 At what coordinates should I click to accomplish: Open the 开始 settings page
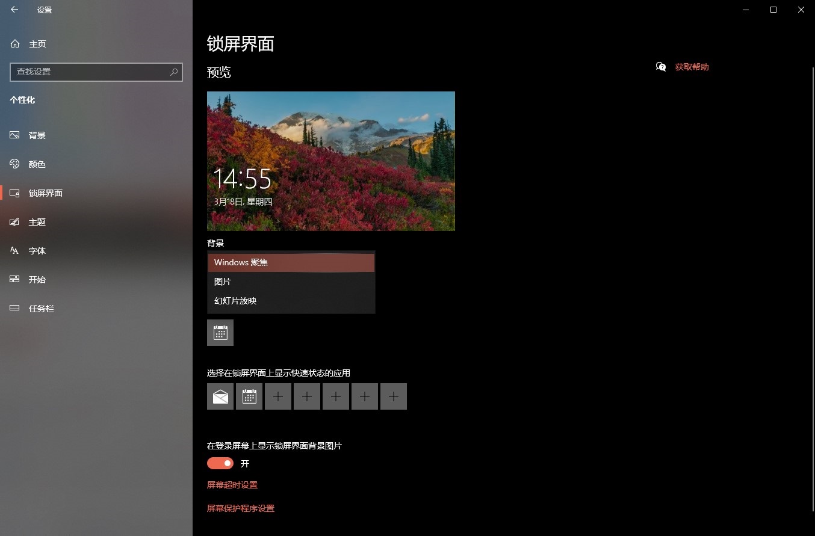(x=96, y=280)
